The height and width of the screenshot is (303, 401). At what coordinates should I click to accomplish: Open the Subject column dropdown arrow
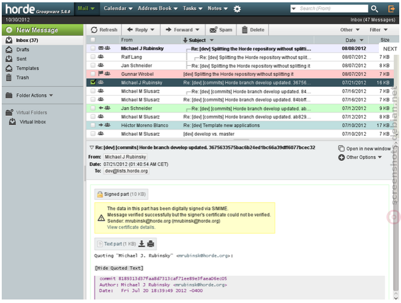point(212,40)
